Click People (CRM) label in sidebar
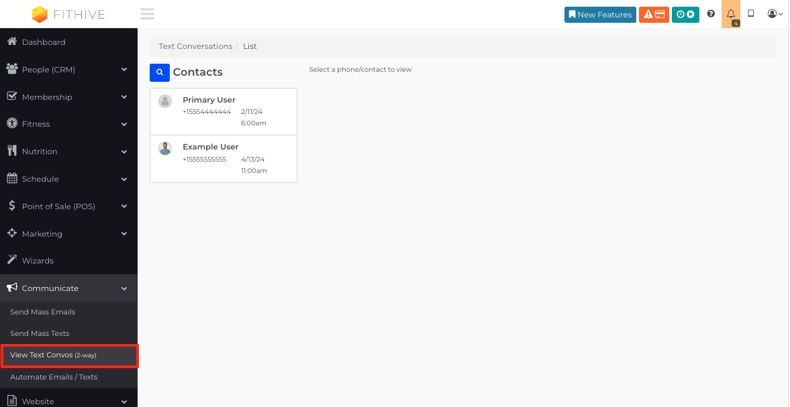The height and width of the screenshot is (407, 790). coord(48,70)
